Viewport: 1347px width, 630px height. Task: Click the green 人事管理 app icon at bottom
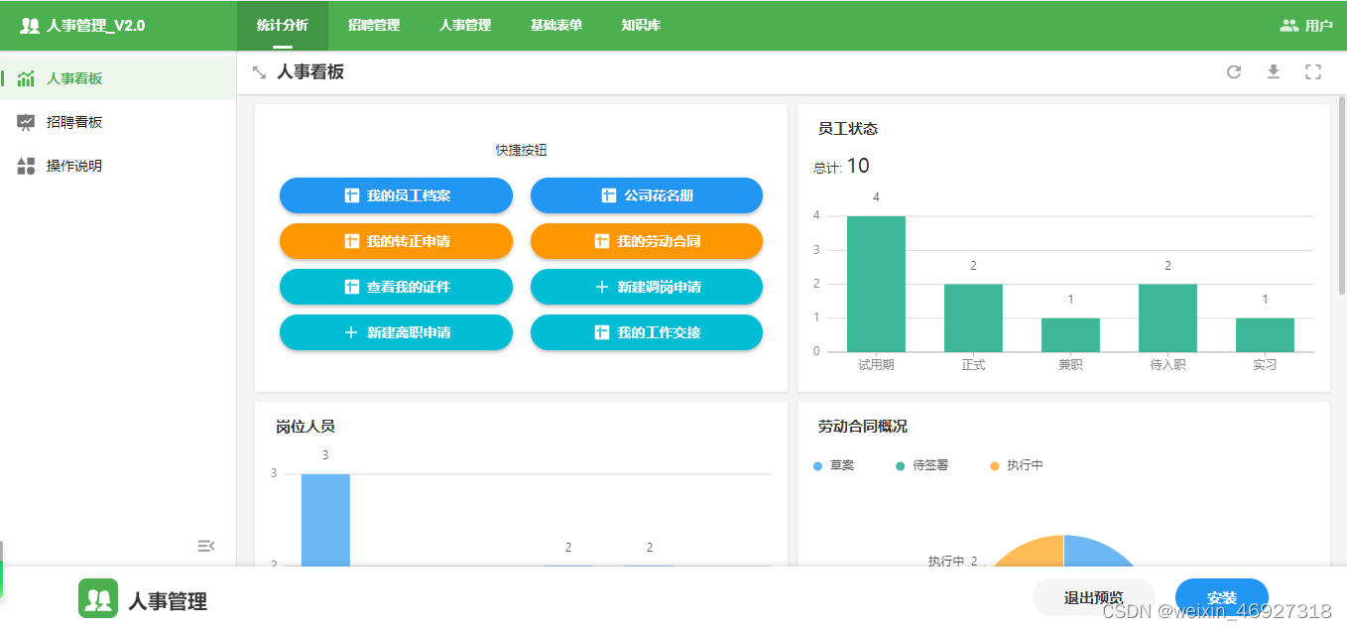point(98,598)
